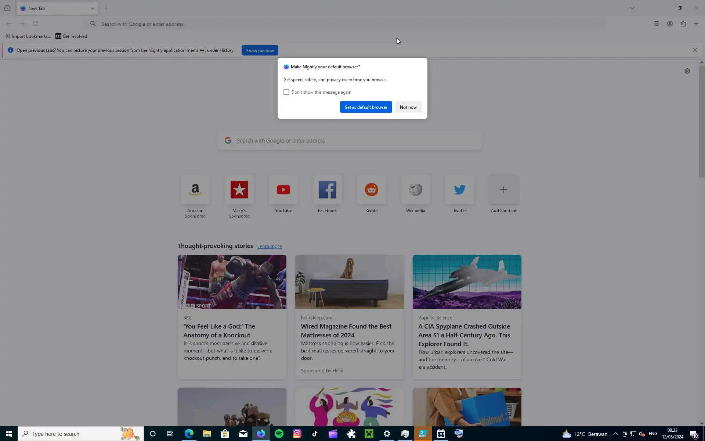Screen dimensions: 705x441
Task: Open the YouTube shortcut tile
Action: 283,190
